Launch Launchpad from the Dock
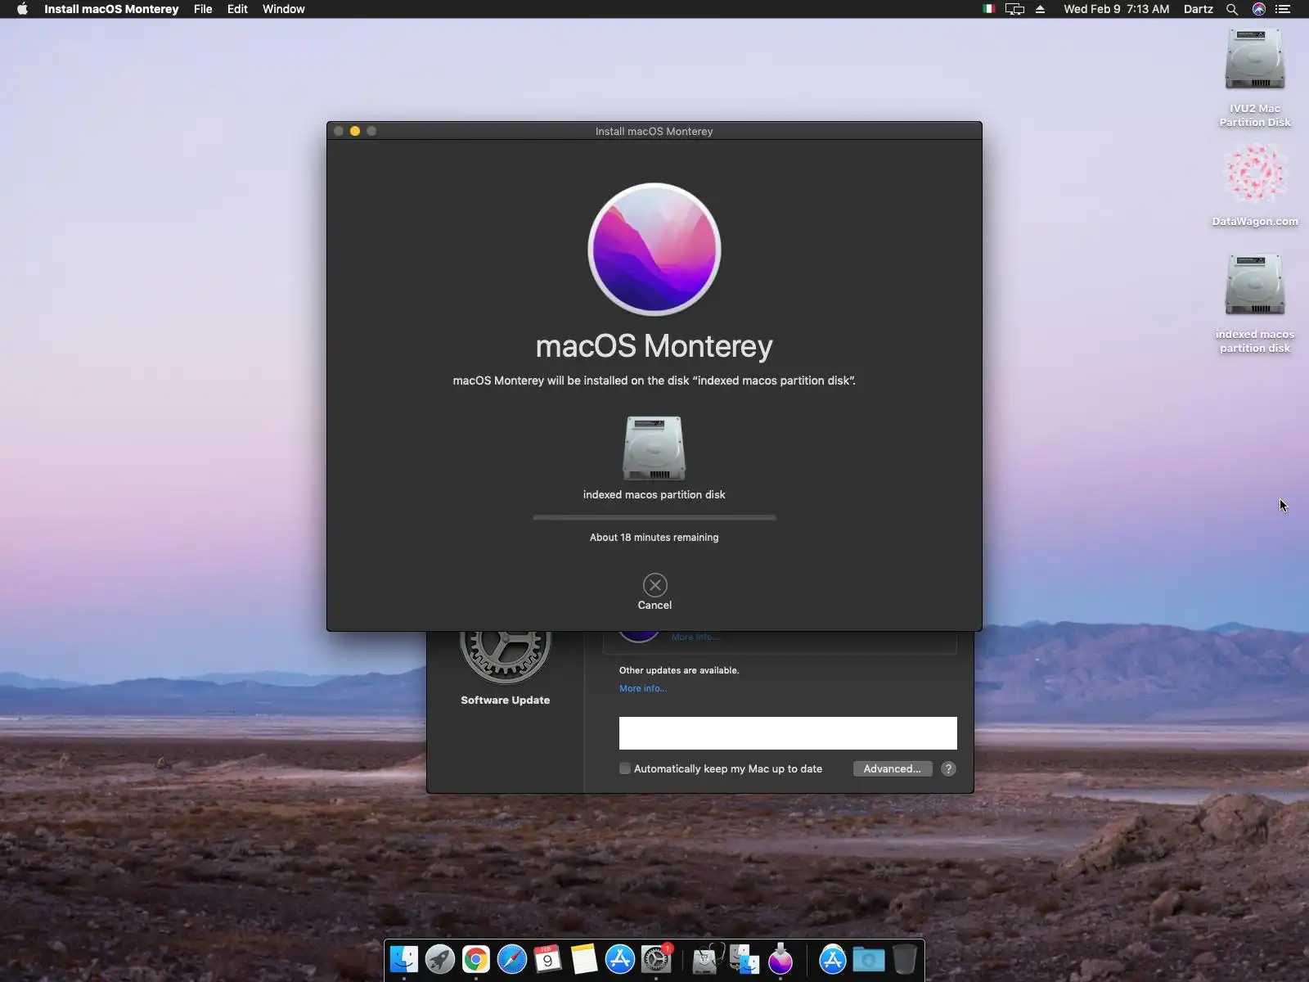1309x982 pixels. (x=440, y=959)
